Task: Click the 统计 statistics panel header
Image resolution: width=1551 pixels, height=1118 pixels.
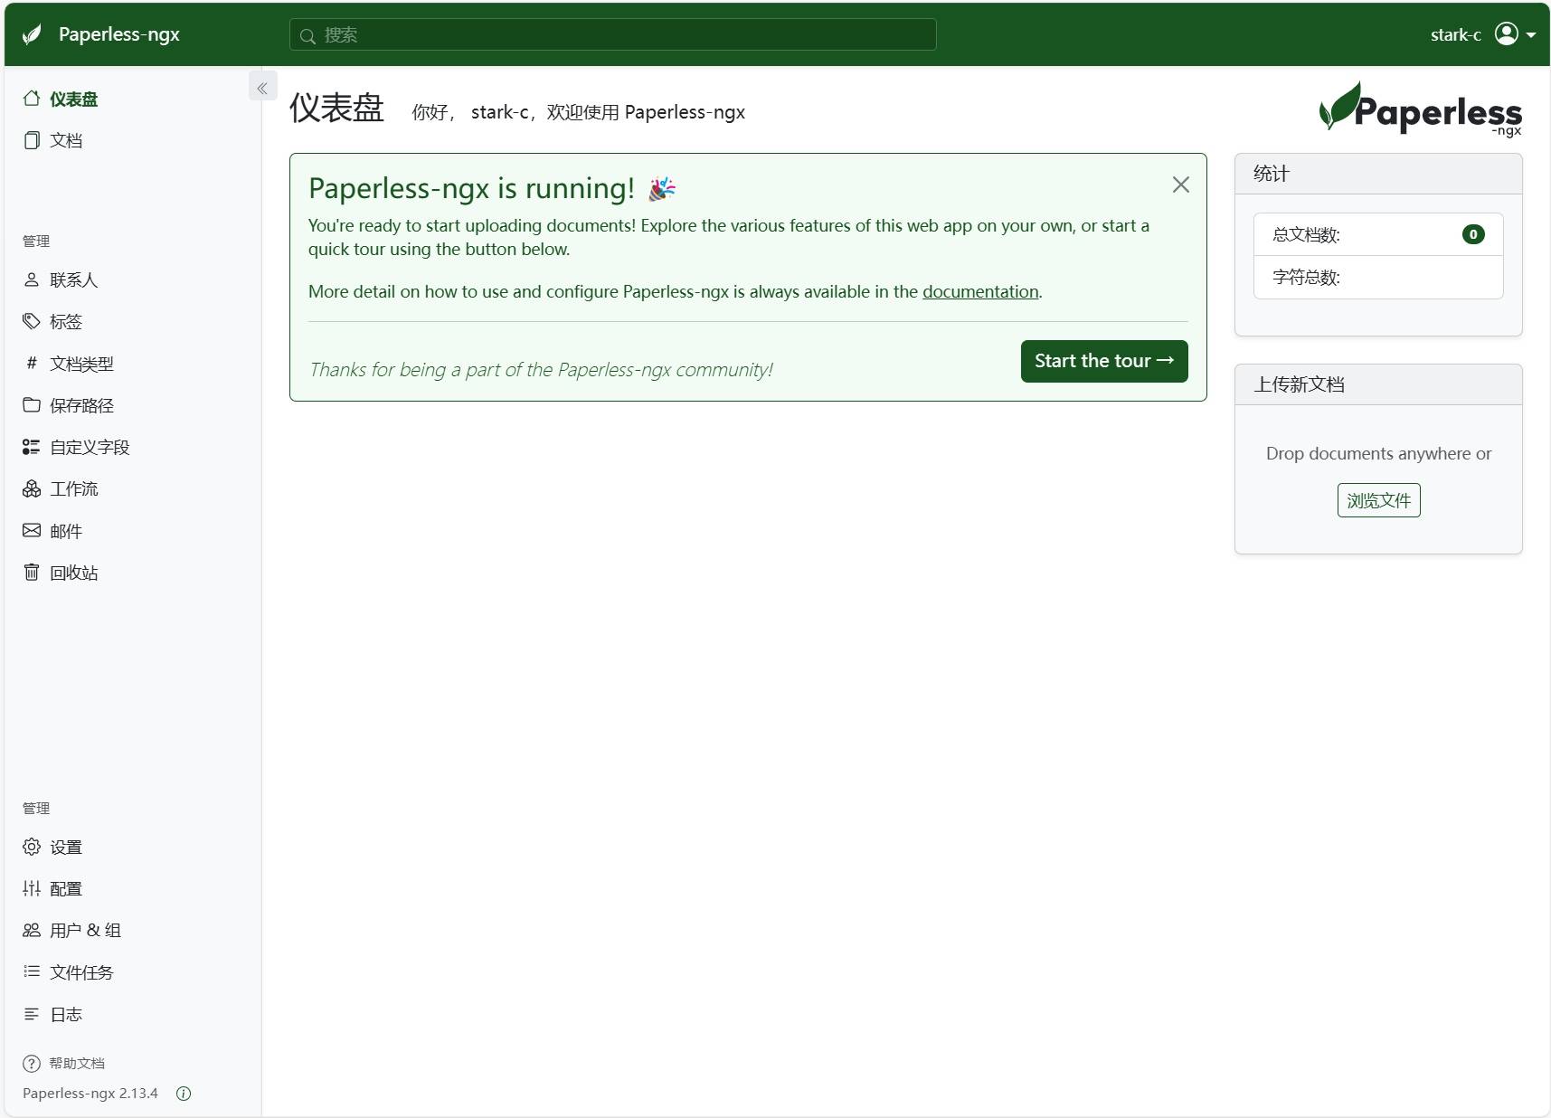Action: (1378, 174)
